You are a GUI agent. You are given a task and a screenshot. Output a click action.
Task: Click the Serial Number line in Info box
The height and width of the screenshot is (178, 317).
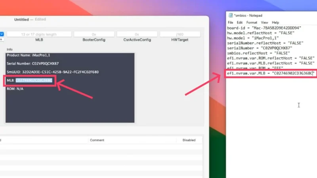(x=33, y=64)
